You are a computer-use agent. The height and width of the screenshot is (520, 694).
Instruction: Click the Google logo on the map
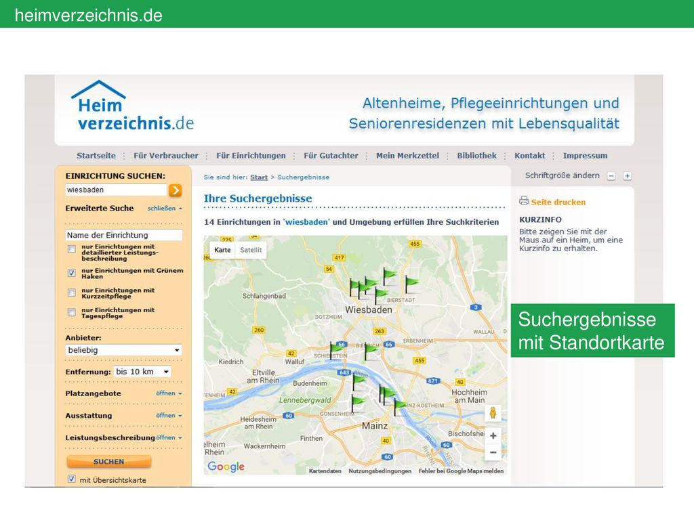(x=226, y=467)
